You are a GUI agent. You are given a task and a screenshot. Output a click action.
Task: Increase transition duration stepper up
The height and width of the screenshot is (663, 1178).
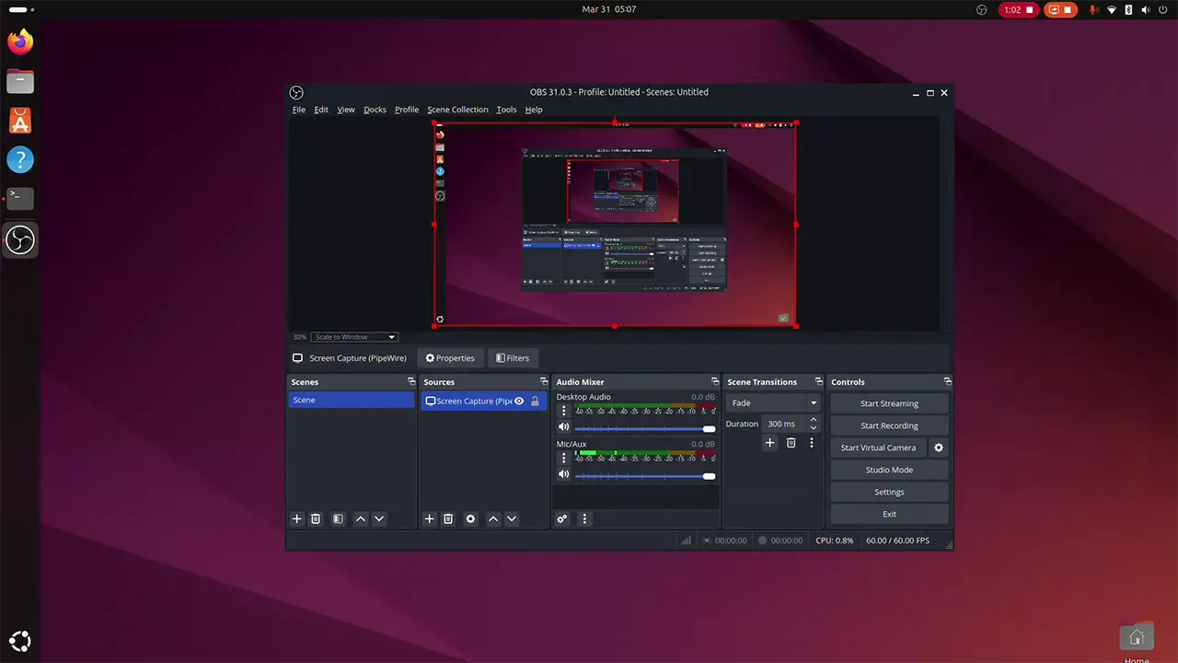click(813, 420)
